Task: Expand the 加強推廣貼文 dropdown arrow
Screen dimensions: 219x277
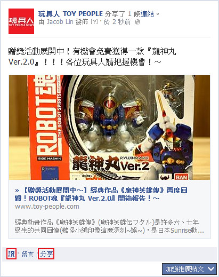Action: (x=211, y=268)
